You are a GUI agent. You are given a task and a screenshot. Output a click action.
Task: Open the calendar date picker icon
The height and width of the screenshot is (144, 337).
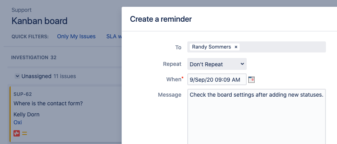tap(251, 80)
